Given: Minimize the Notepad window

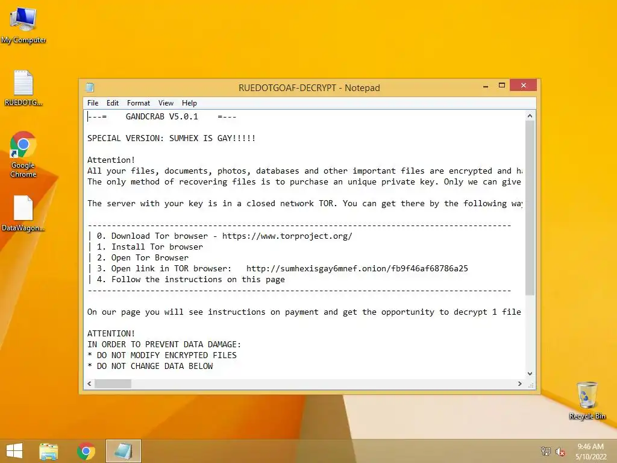Looking at the screenshot, I should [x=486, y=86].
